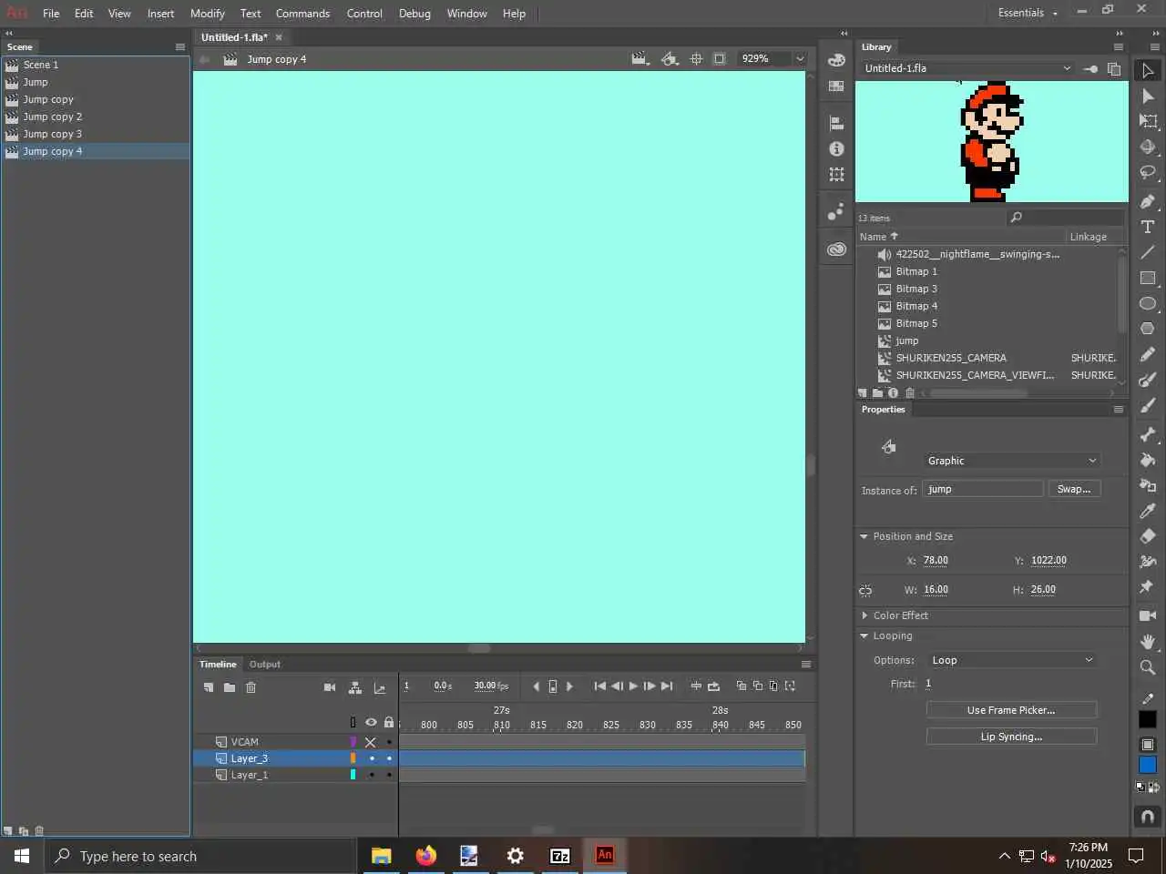Toggle lock dot of VCAM layer
This screenshot has height=874, width=1166.
[389, 742]
